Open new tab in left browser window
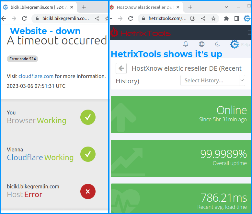252x214 pixels. click(x=84, y=7)
